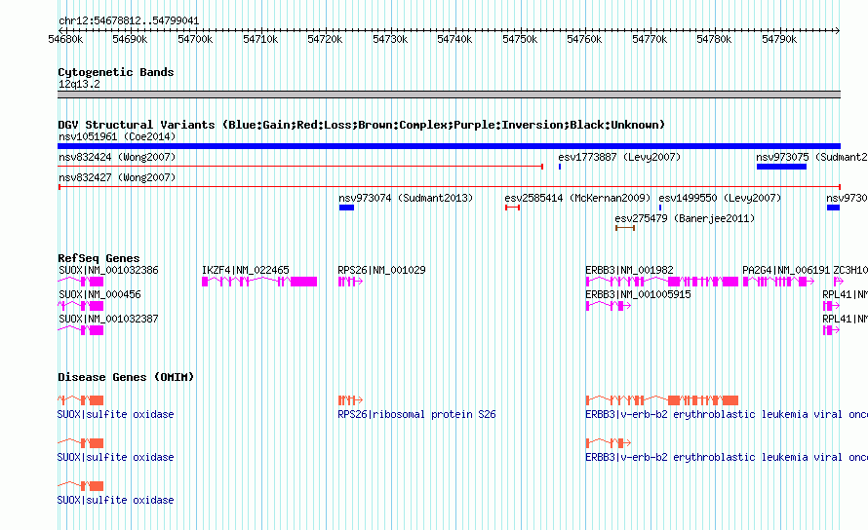The width and height of the screenshot is (868, 530).
Task: Click the upper RPL41 gene glyph
Action: [831, 306]
